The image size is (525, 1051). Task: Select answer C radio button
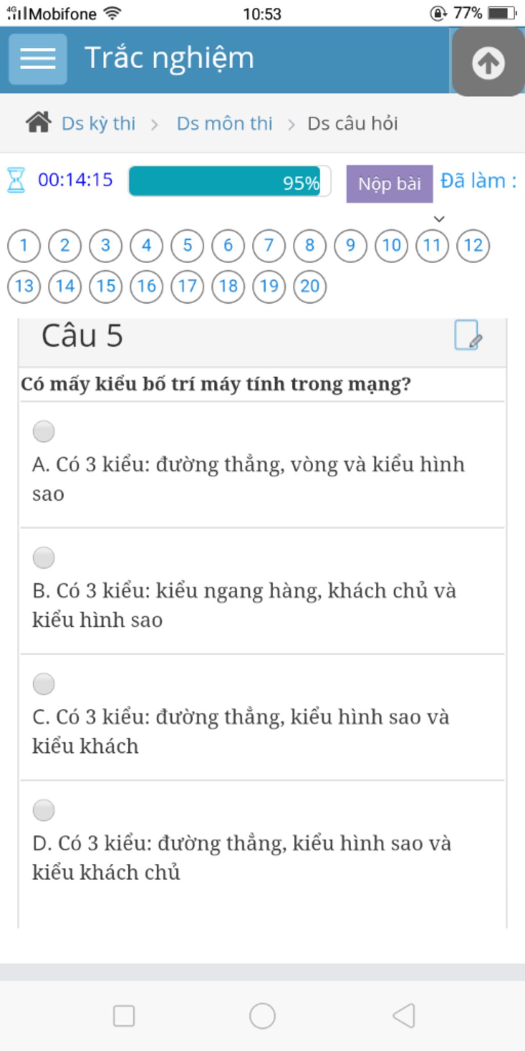(44, 684)
